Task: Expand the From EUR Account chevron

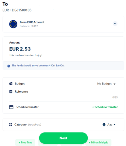Action: point(115,24)
